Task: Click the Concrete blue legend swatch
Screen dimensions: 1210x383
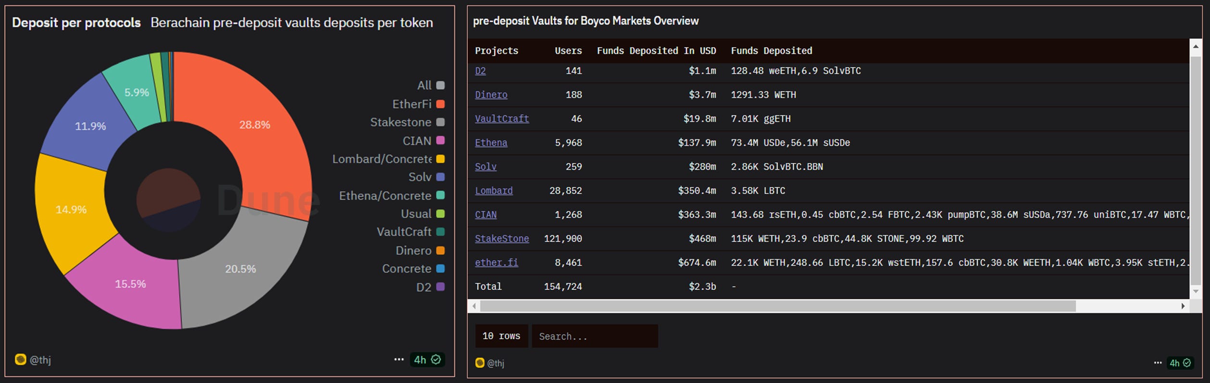Action: click(440, 269)
